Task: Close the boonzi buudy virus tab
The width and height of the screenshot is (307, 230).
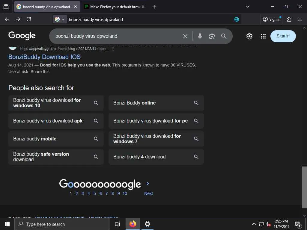Action: point(76,7)
